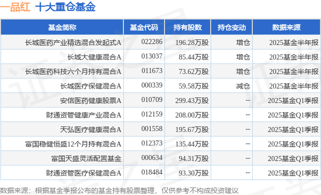Screen dimensions: 321x195
Task: Click fund code 022286
Action: click(152, 42)
